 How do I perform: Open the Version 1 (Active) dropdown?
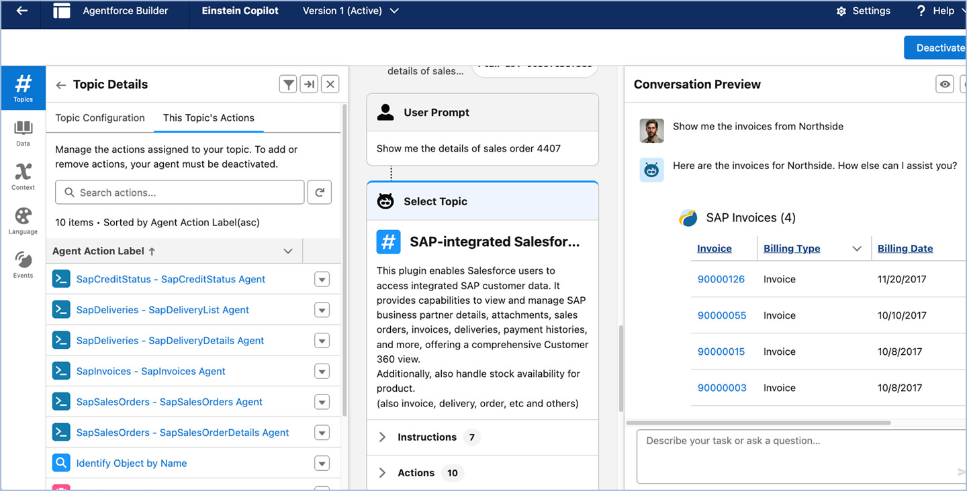tap(351, 11)
